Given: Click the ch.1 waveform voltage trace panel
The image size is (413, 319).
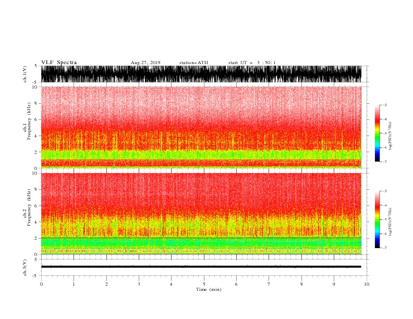Looking at the screenshot, I should [x=201, y=74].
